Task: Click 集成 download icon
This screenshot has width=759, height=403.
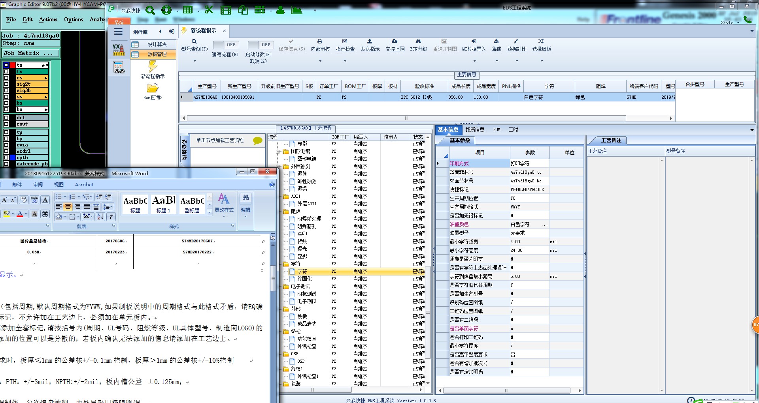Action: coord(496,41)
